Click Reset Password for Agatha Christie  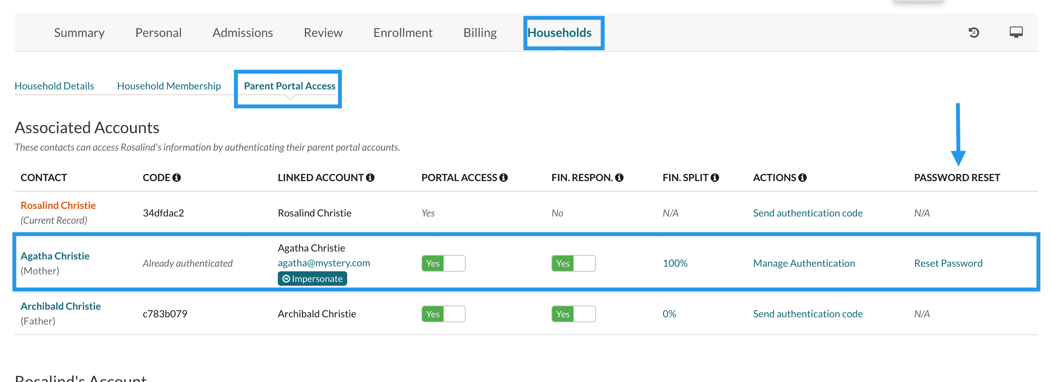click(948, 264)
